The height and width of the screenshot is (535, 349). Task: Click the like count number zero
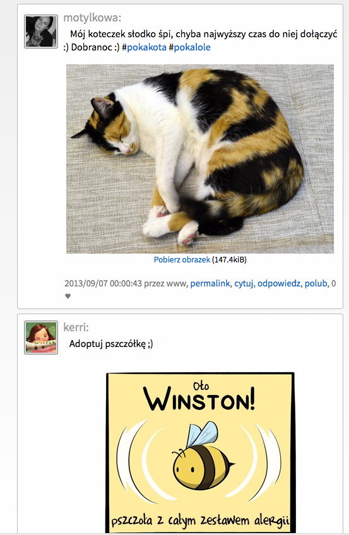click(x=334, y=283)
